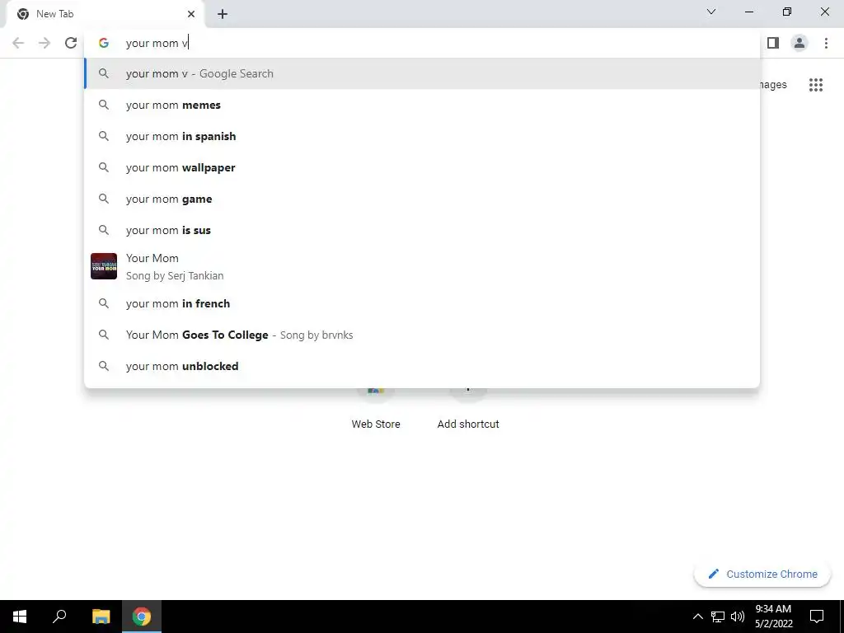Open the Chrome three-dot menu

(826, 43)
